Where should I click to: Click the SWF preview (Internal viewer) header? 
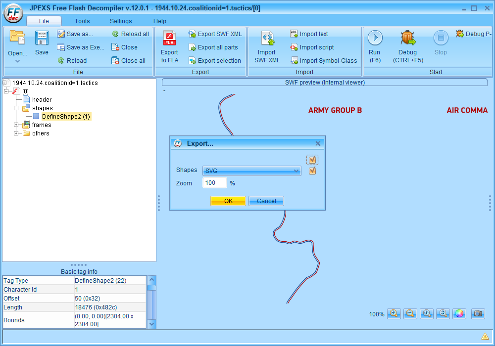point(325,82)
